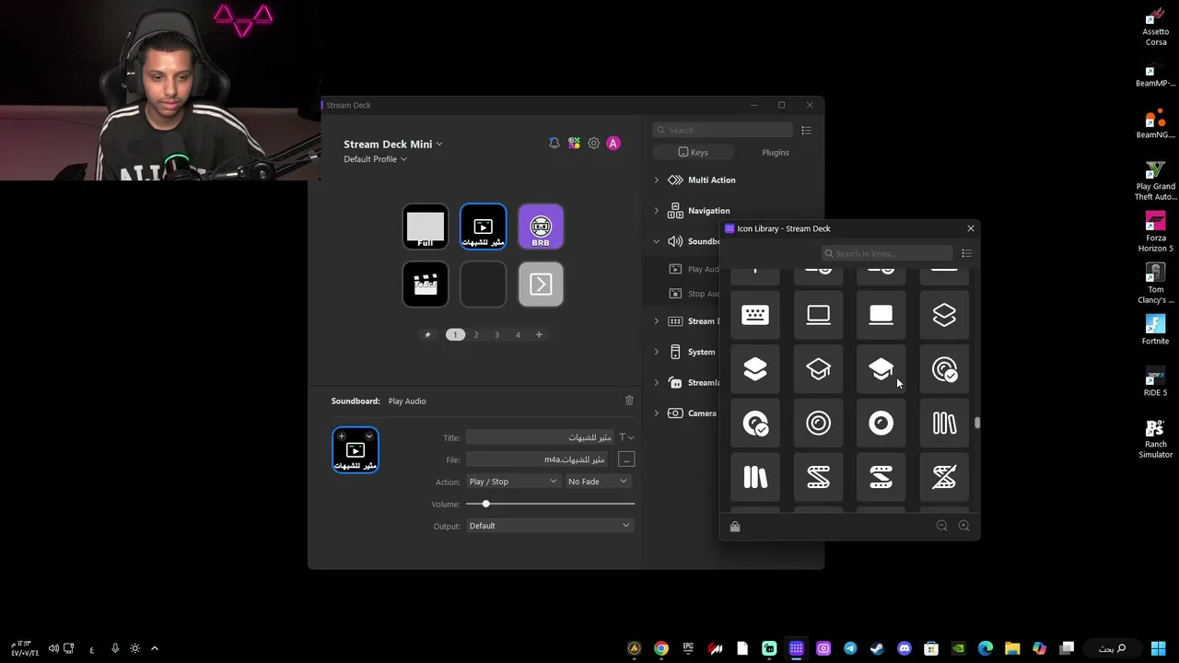Add image with plus on key preview
Viewport: 1179px width, 663px height.
(342, 436)
